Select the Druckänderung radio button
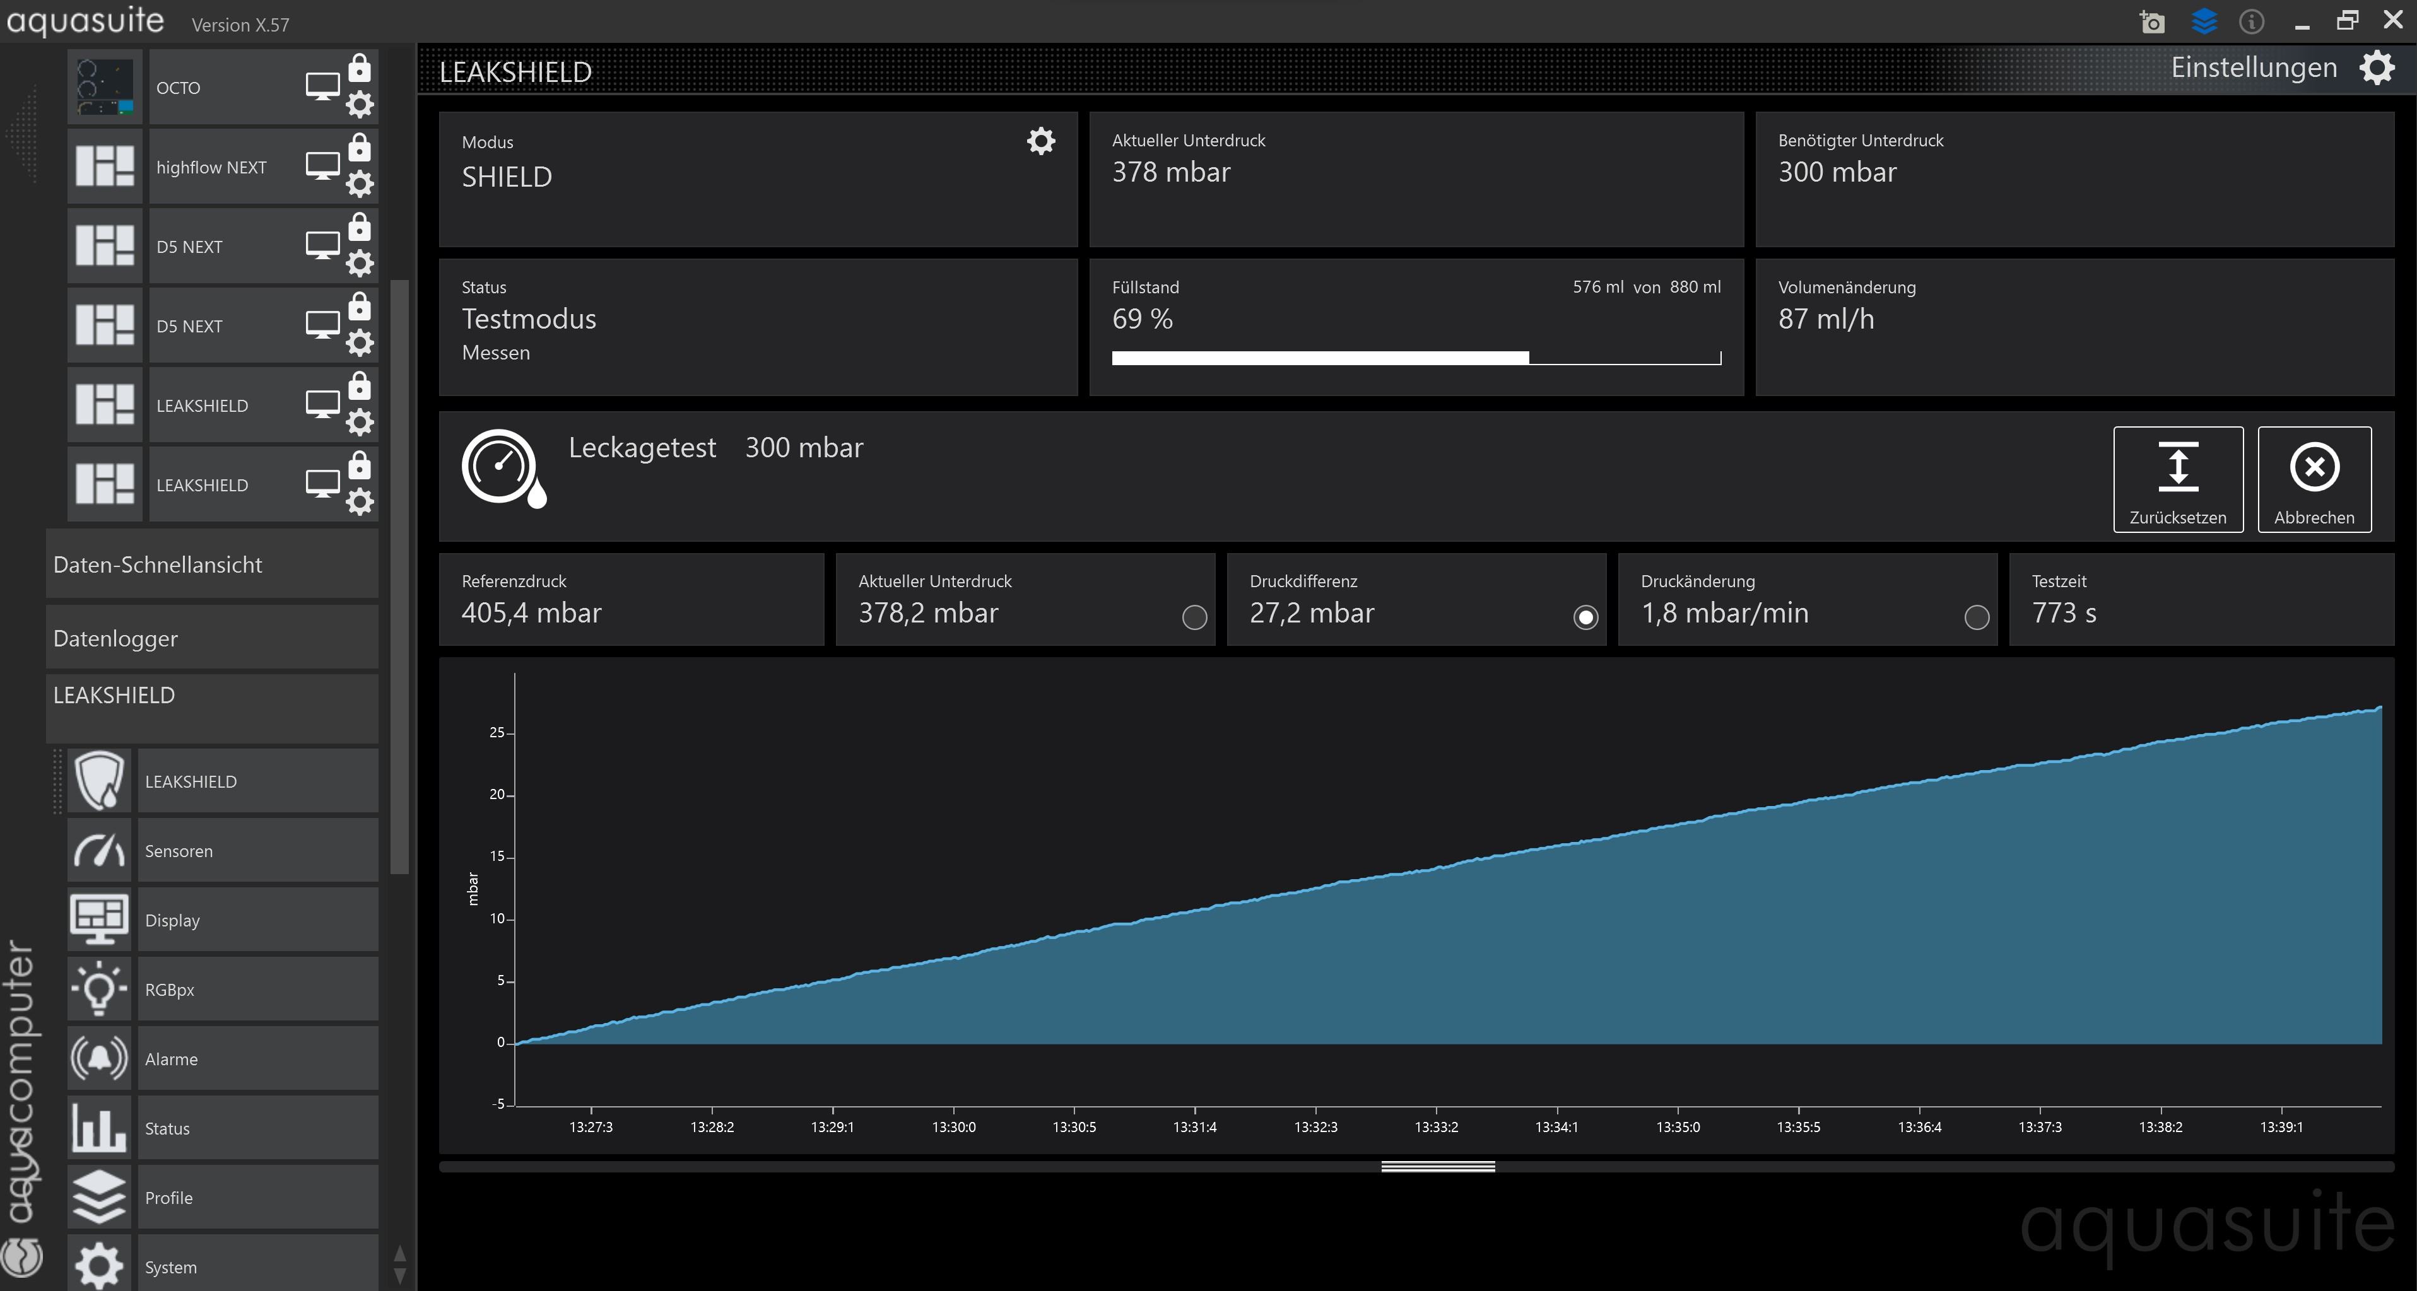2417x1291 pixels. pyautogui.click(x=1977, y=616)
